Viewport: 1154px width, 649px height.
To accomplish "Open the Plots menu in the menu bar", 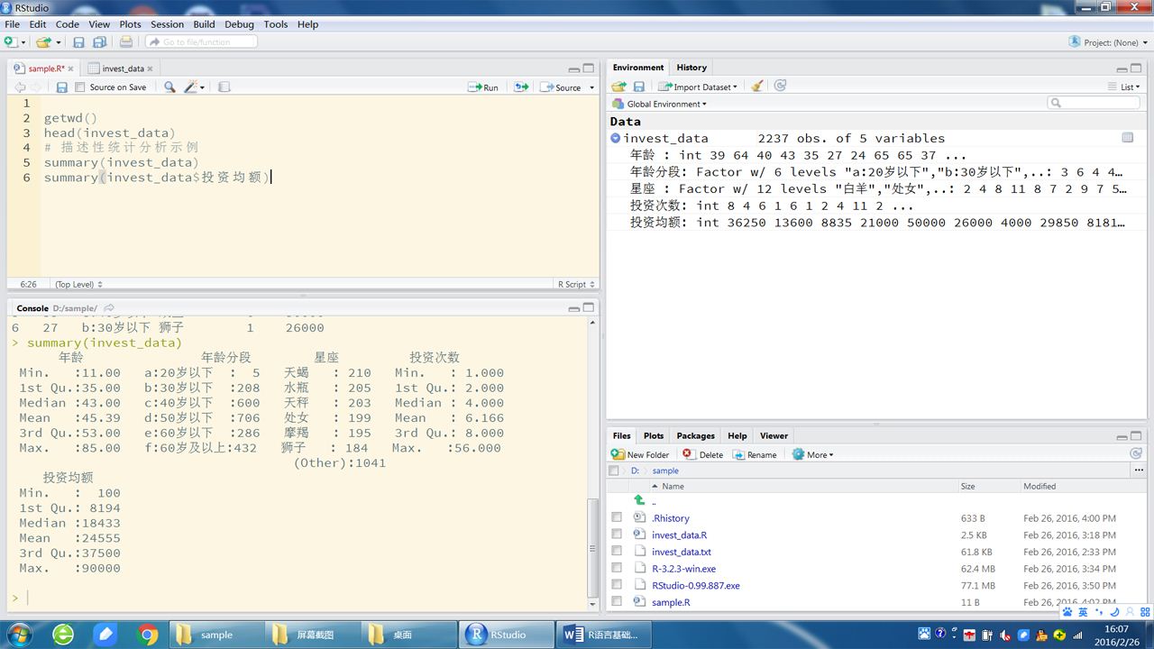I will coord(131,24).
